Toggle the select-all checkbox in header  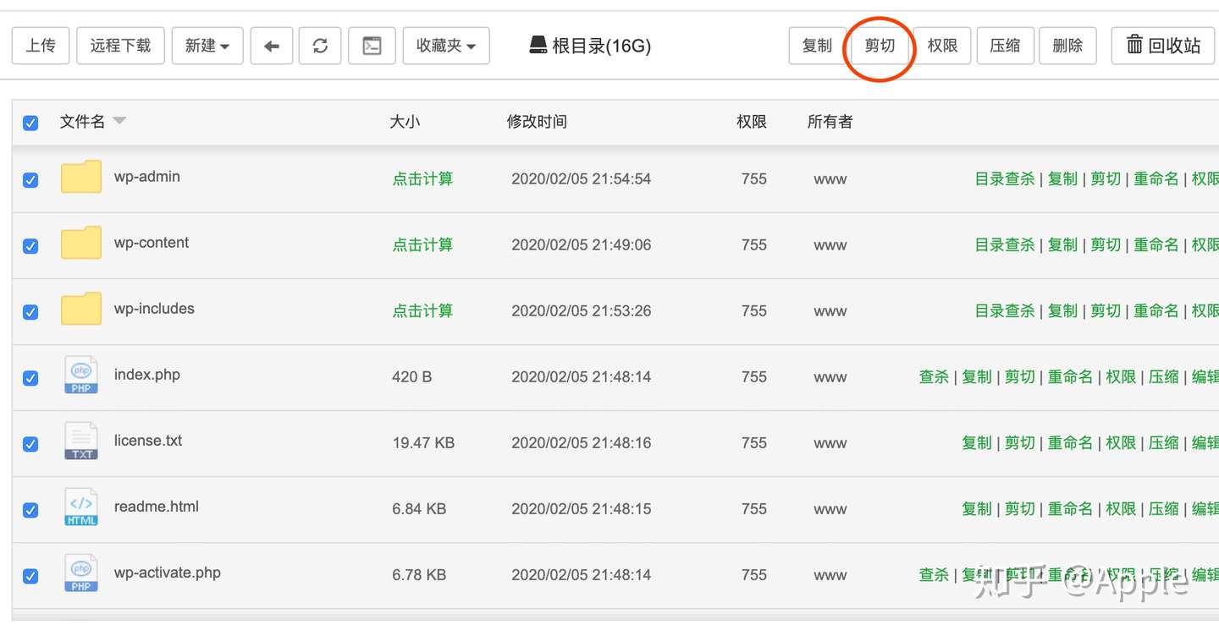pos(30,123)
